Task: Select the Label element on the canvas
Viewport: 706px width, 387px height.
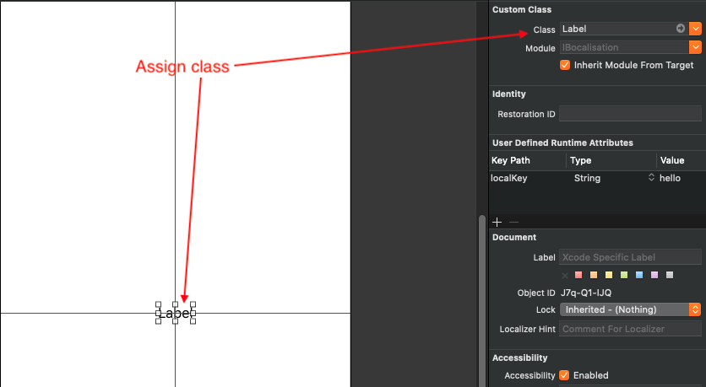Action: point(175,314)
